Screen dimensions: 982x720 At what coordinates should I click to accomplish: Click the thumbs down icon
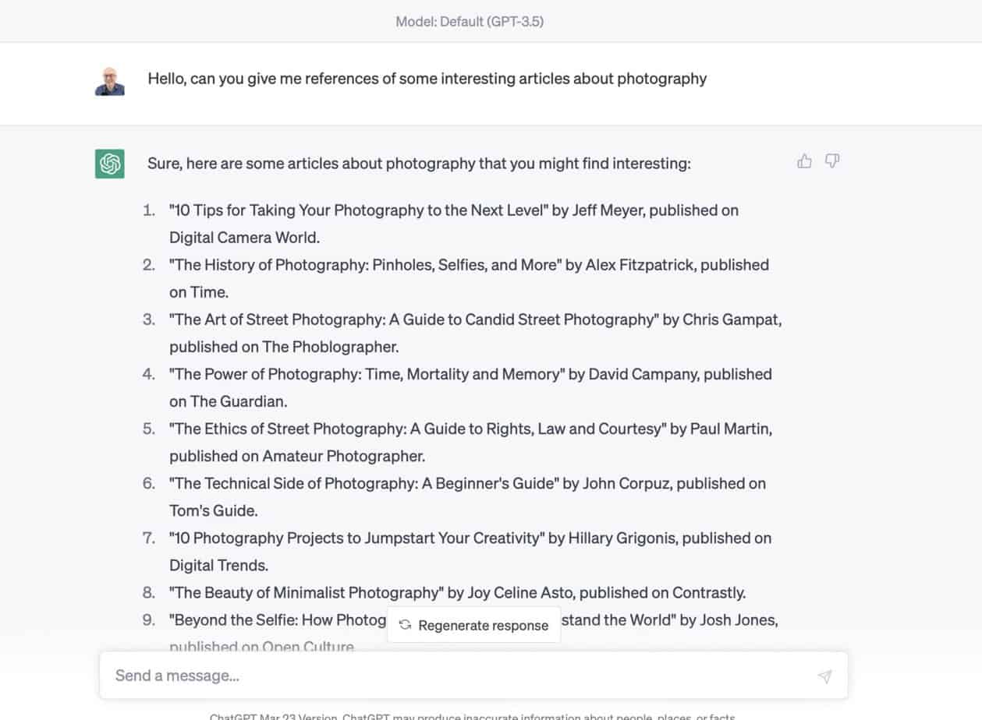click(x=832, y=161)
